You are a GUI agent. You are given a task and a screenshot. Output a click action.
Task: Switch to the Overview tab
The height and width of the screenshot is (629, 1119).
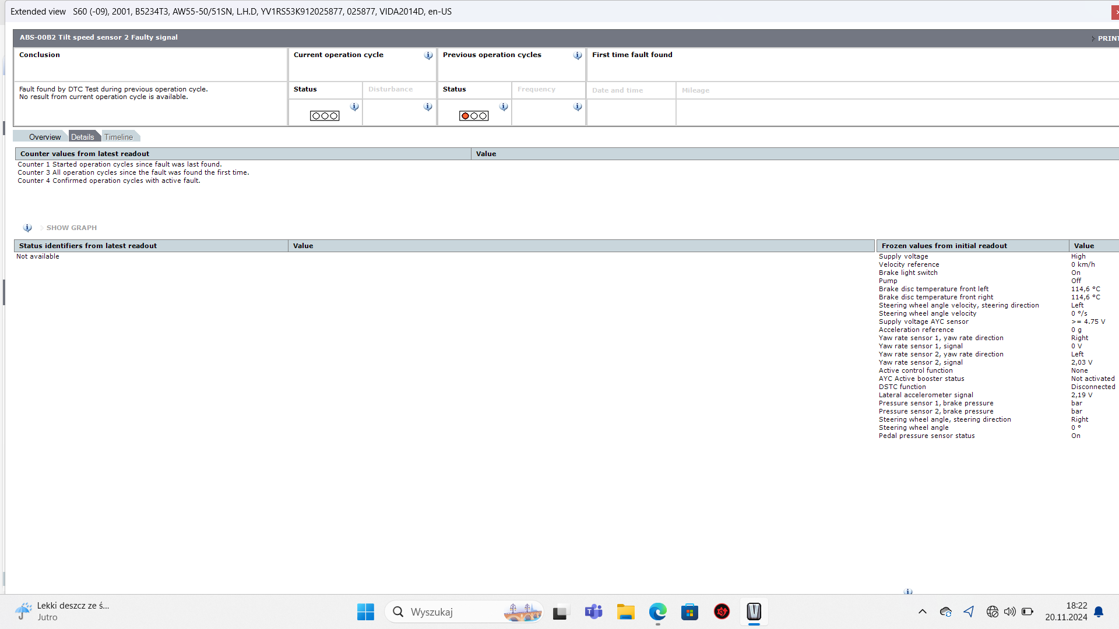pos(44,137)
